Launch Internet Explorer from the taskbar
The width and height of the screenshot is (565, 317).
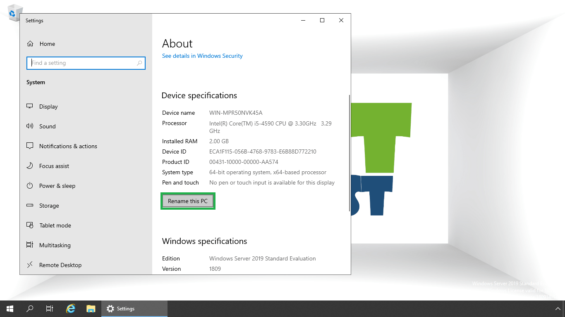point(71,309)
